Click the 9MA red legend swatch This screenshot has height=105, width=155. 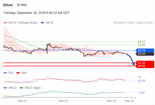[18, 73]
